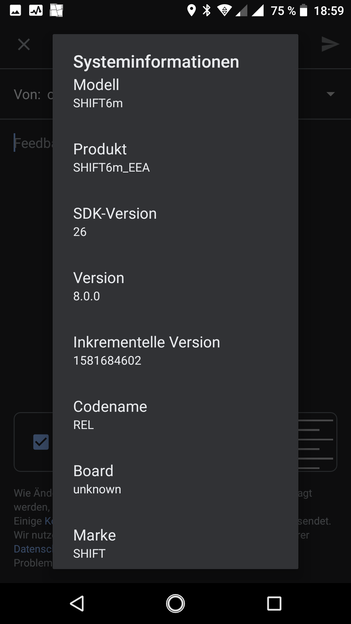Tap the Codename label
This screenshot has height=624, width=351.
tap(110, 407)
